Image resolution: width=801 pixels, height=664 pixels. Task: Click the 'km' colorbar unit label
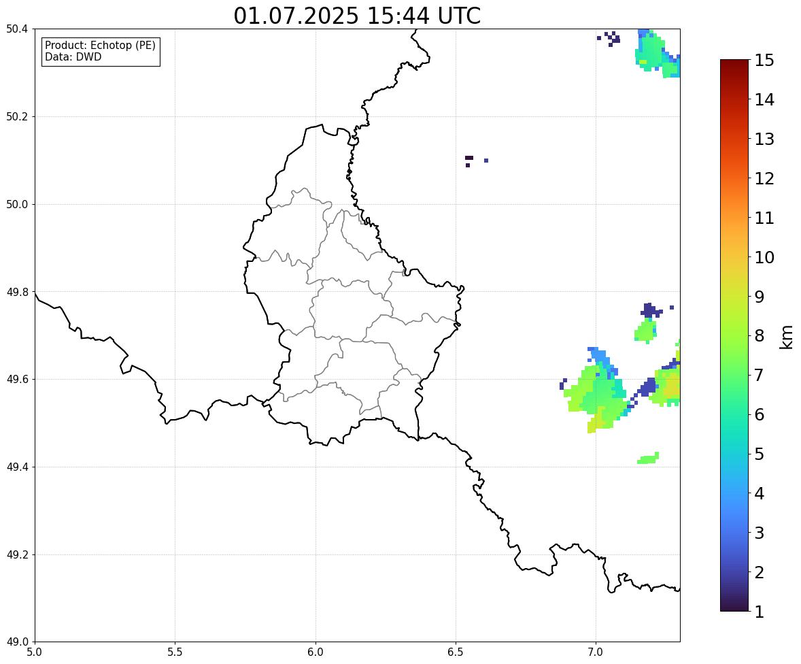coord(786,337)
